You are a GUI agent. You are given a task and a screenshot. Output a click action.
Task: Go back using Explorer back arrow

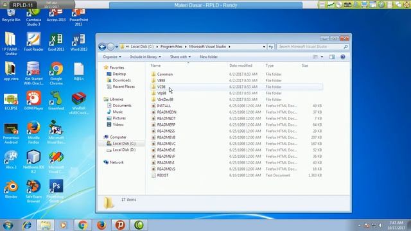(x=102, y=47)
